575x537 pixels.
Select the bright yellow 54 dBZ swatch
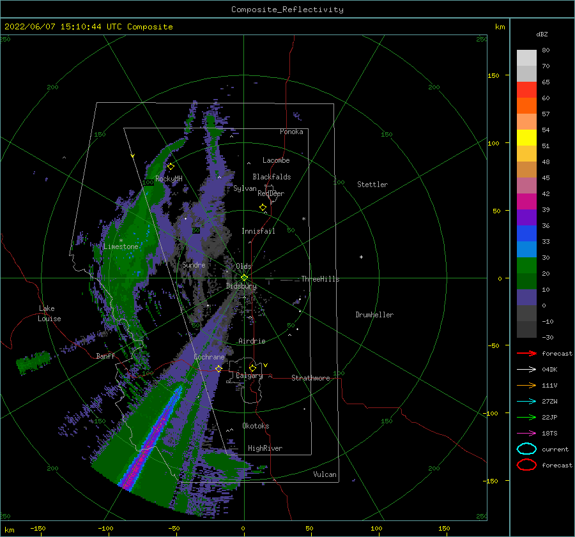[x=526, y=137]
